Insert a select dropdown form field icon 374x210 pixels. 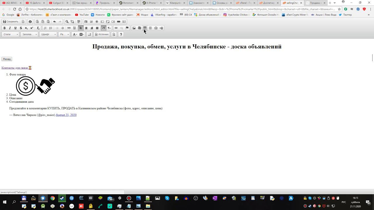[x=113, y=22]
